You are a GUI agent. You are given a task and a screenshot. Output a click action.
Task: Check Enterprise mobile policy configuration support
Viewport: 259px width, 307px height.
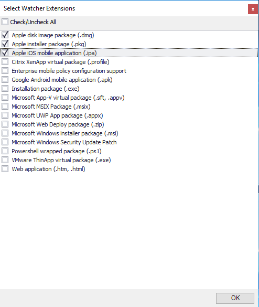tap(5, 71)
